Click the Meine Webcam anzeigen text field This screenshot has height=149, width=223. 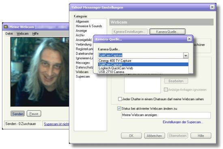tap(166, 115)
